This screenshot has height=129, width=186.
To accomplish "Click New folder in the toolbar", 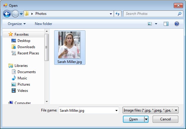I will (43, 24).
